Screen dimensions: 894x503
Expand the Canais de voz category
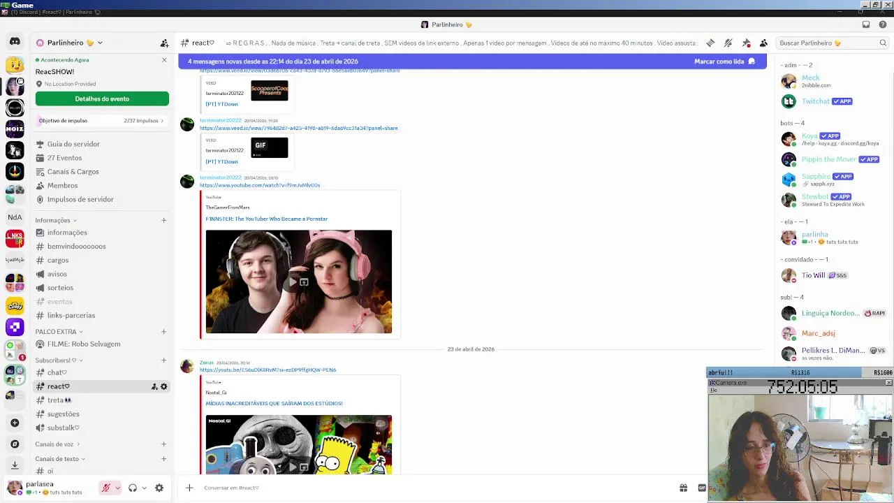click(57, 444)
